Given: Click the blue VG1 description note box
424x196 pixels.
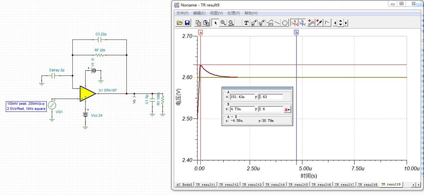Looking at the screenshot, I should 27,106.
